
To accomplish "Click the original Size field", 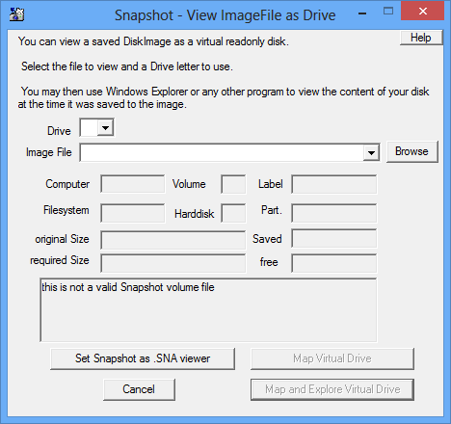I will pos(173,240).
